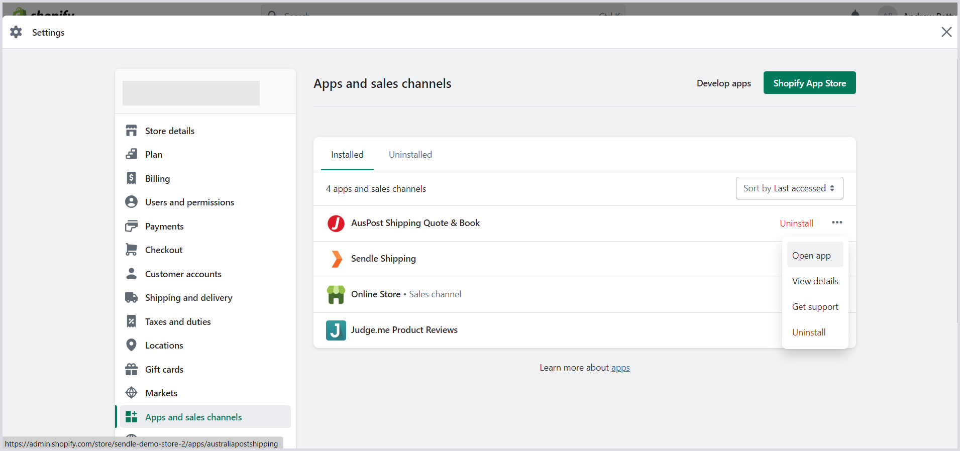The width and height of the screenshot is (960, 451).
Task: Click the Store details storefront icon
Action: tap(131, 131)
